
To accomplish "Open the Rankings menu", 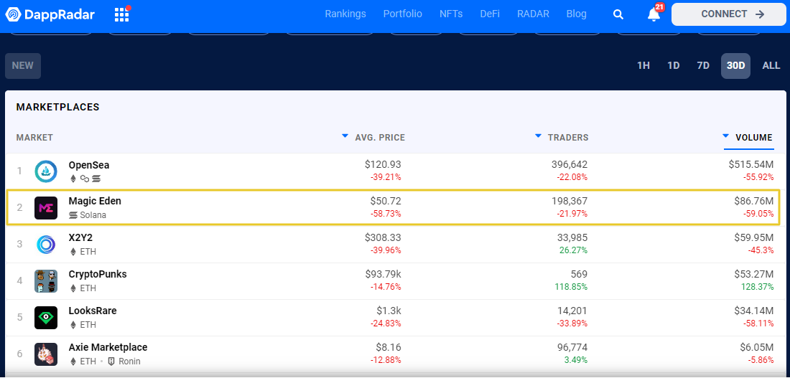I will [x=345, y=14].
